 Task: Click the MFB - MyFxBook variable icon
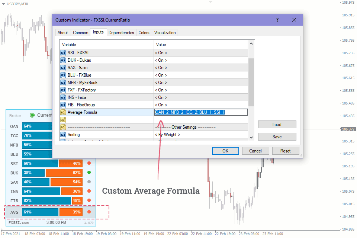[x=63, y=83]
